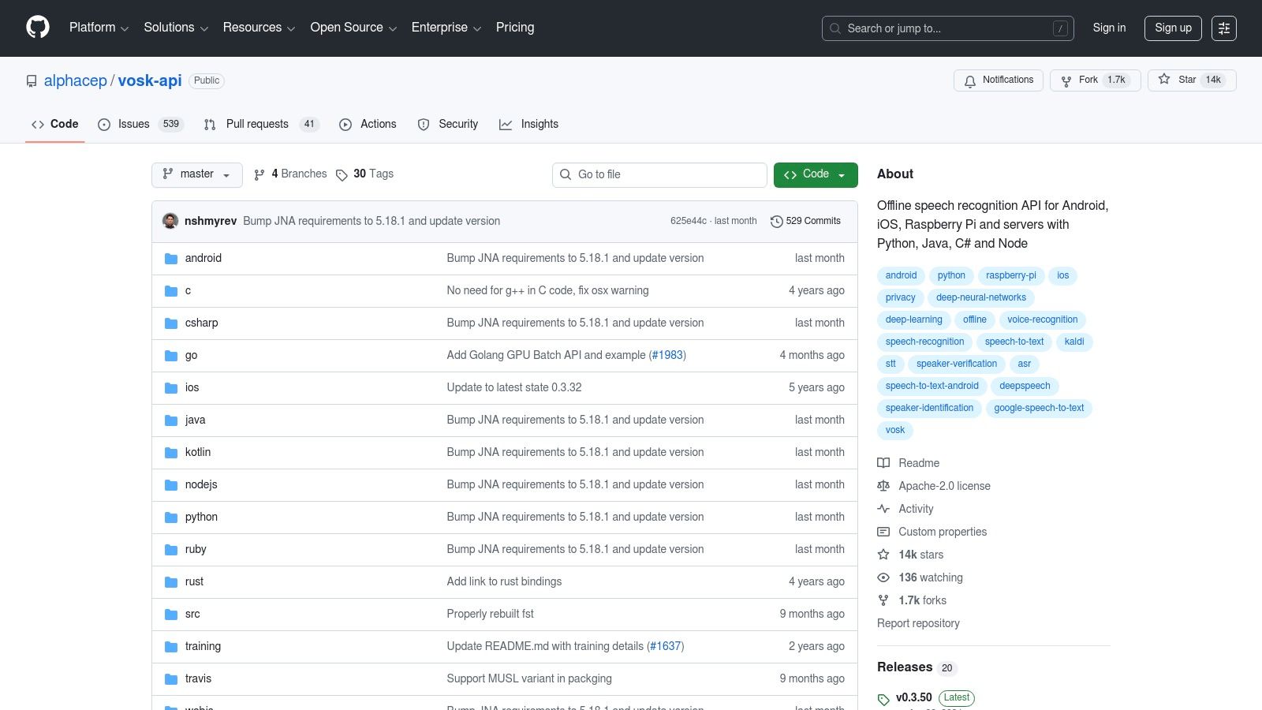
Task: Open notifications via the bell icon
Action: point(969,80)
